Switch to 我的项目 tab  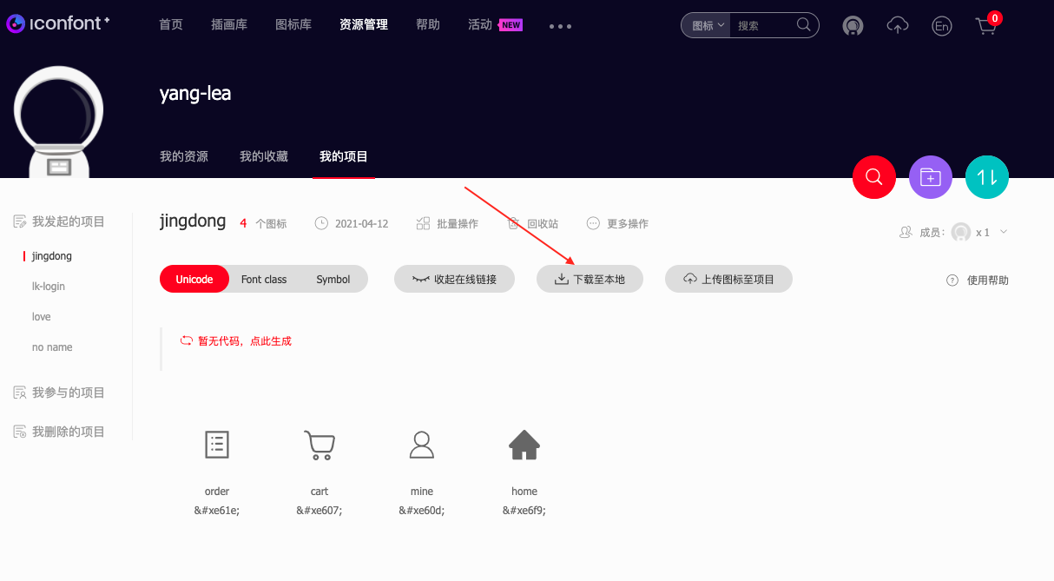tap(344, 156)
